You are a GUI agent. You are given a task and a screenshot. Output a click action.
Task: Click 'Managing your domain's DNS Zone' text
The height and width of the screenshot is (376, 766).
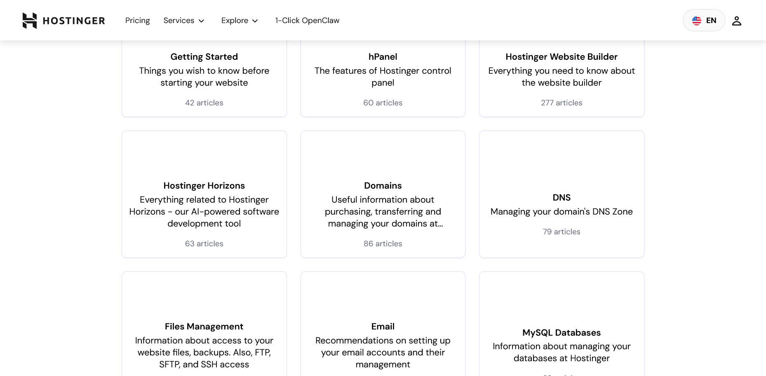pos(562,212)
